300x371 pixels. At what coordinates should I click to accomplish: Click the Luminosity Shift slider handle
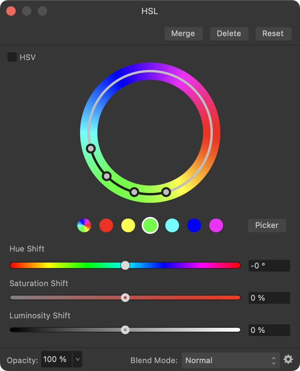tap(125, 330)
